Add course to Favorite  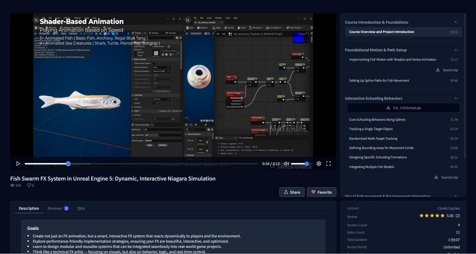(x=322, y=192)
